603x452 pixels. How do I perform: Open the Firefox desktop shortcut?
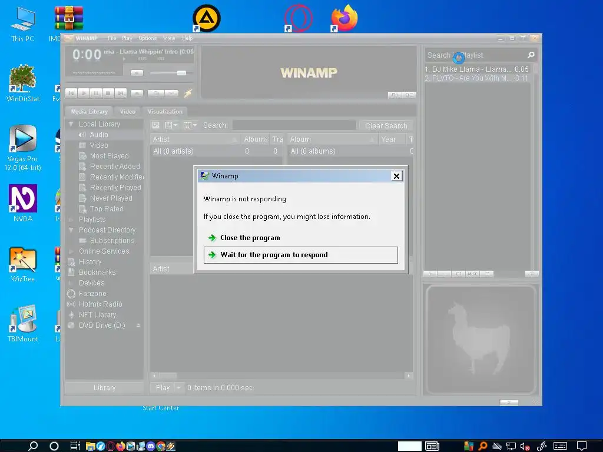click(x=344, y=18)
